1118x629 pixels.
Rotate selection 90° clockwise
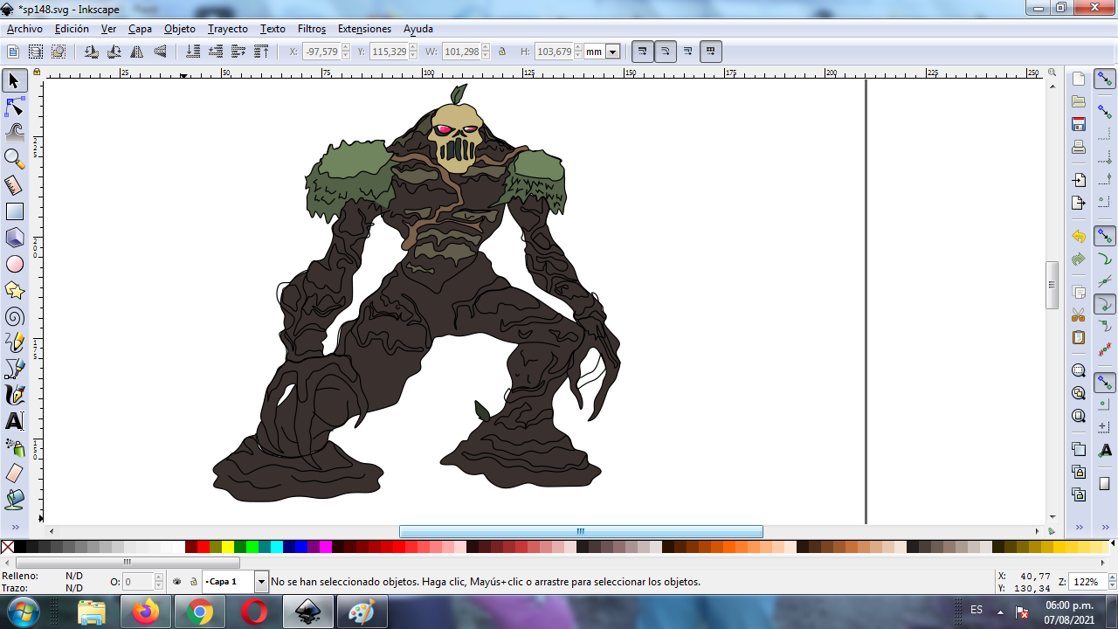[x=114, y=52]
